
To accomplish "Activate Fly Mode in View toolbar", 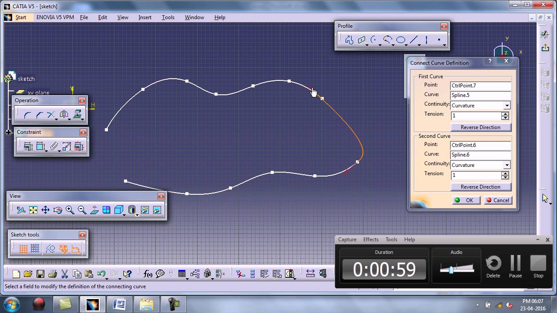I will tap(21, 210).
